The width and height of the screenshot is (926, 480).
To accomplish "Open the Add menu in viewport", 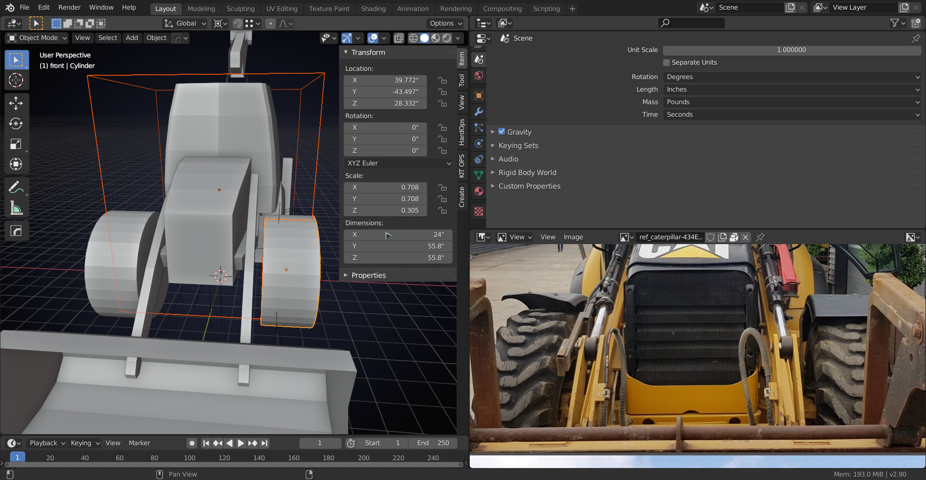I will [x=132, y=38].
